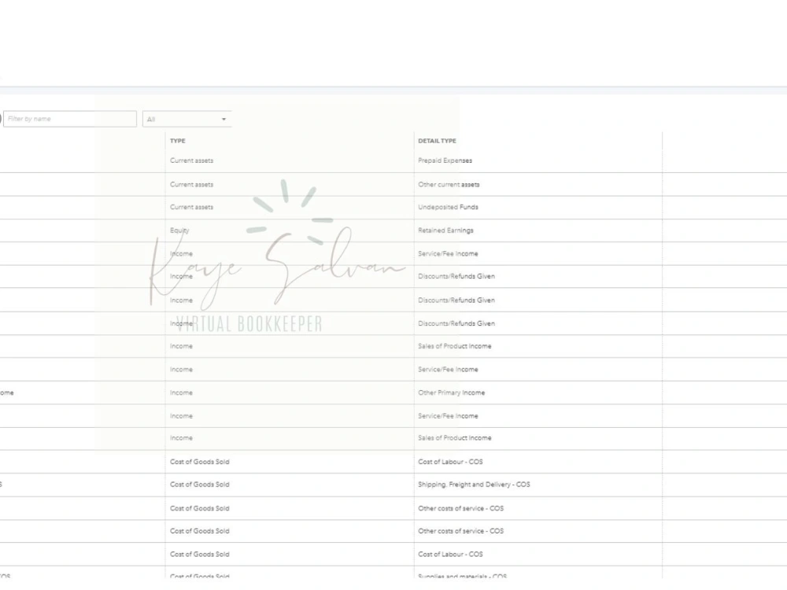The height and width of the screenshot is (590, 787).
Task: Sort accounts by the DETAIL TYPE column header
Action: pos(437,141)
